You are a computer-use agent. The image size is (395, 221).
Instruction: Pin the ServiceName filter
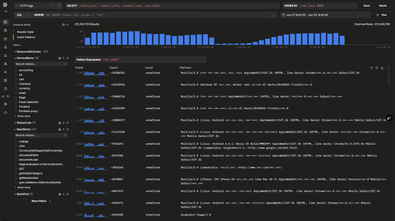pos(68,58)
